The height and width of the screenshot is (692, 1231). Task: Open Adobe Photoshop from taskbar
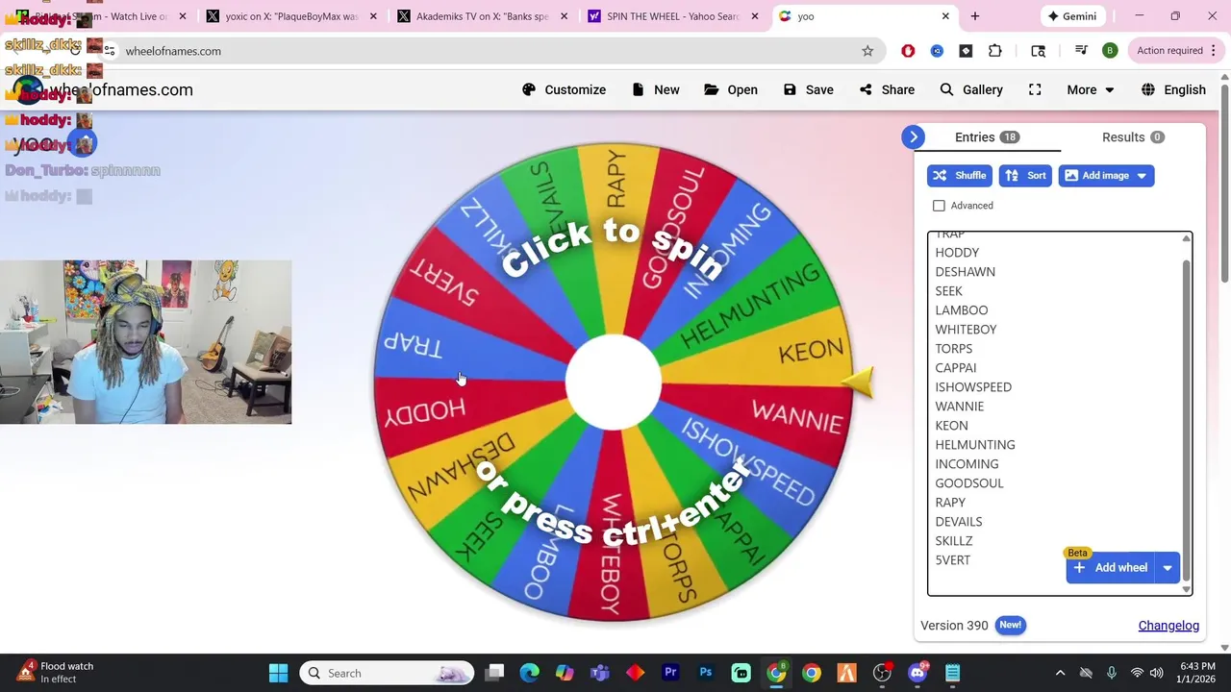coord(706,673)
